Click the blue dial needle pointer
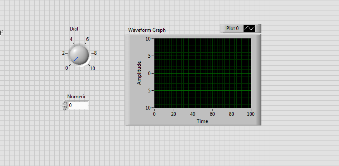The image size is (339, 166). coord(76,59)
